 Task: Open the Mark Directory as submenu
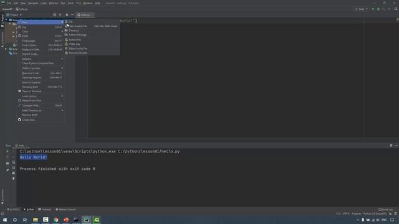[x=41, y=111]
